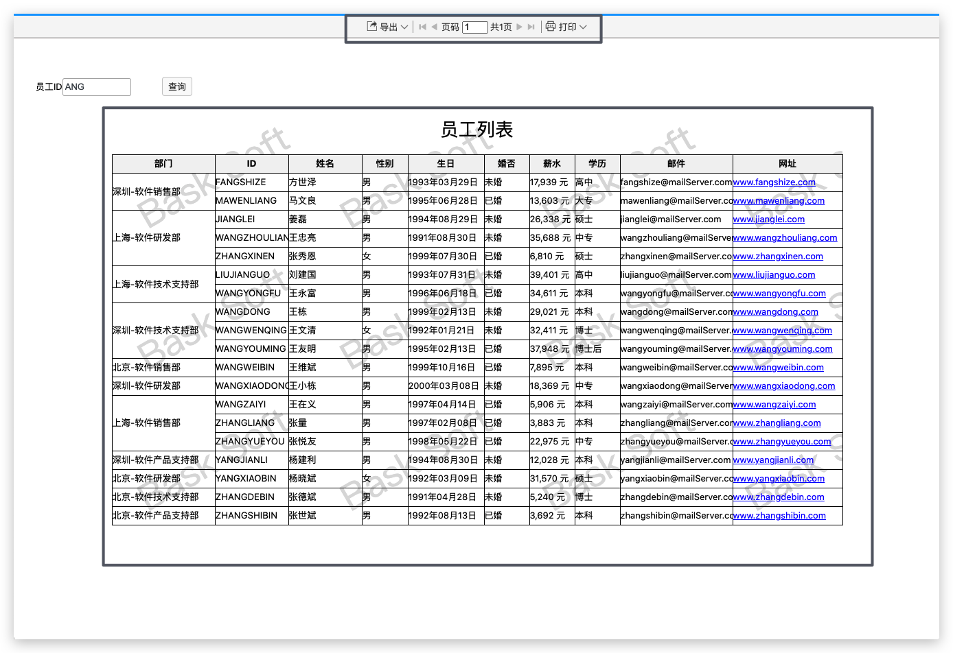The width and height of the screenshot is (953, 653).
Task: Click the ID column header
Action: [252, 164]
